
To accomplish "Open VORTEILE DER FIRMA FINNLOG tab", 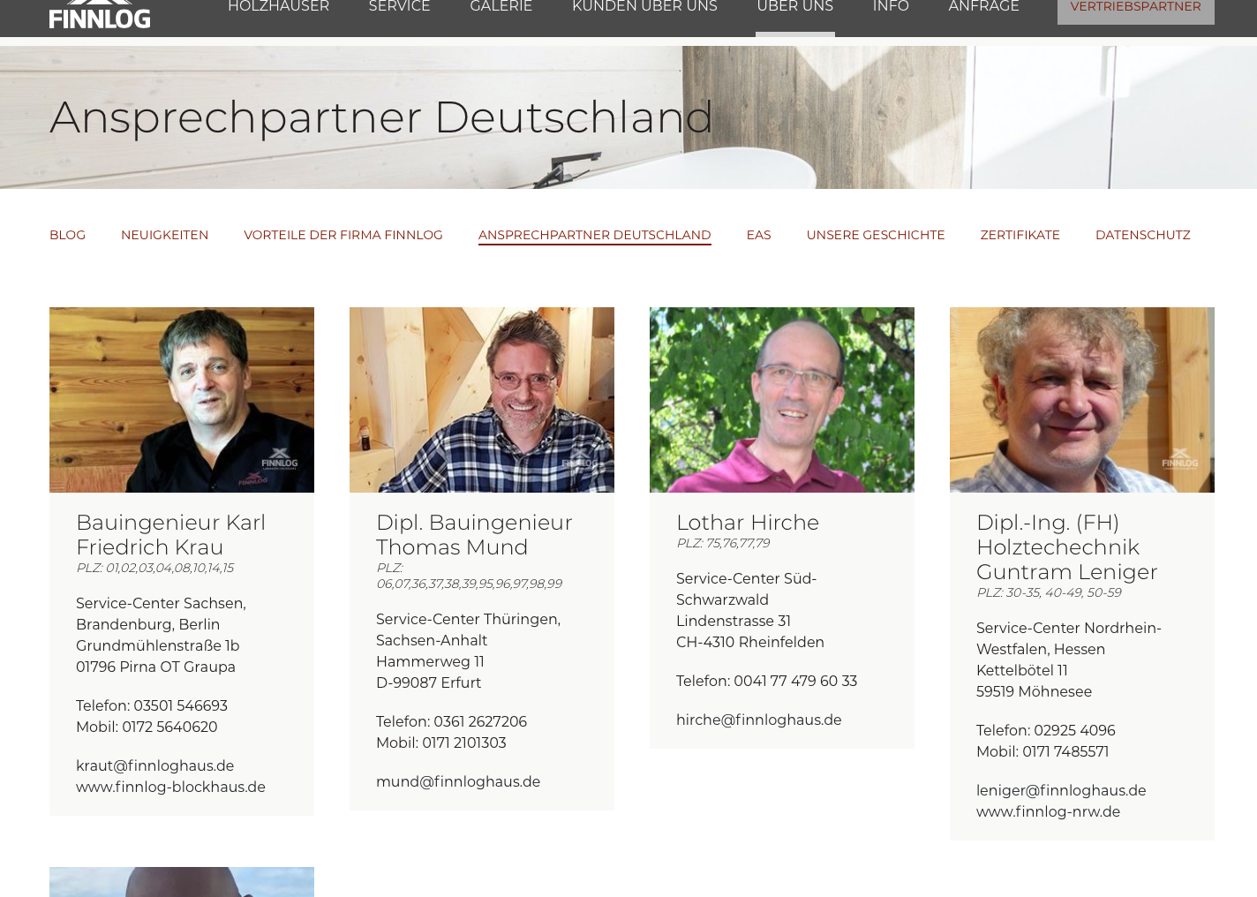I will coord(343,235).
